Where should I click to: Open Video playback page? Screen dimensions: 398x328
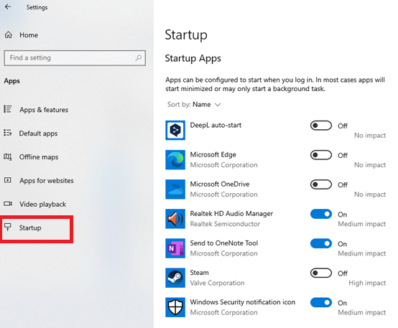(x=42, y=204)
